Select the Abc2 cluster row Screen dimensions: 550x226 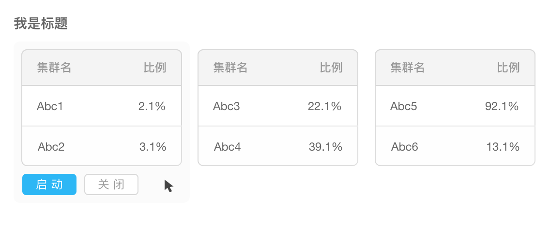pos(51,147)
